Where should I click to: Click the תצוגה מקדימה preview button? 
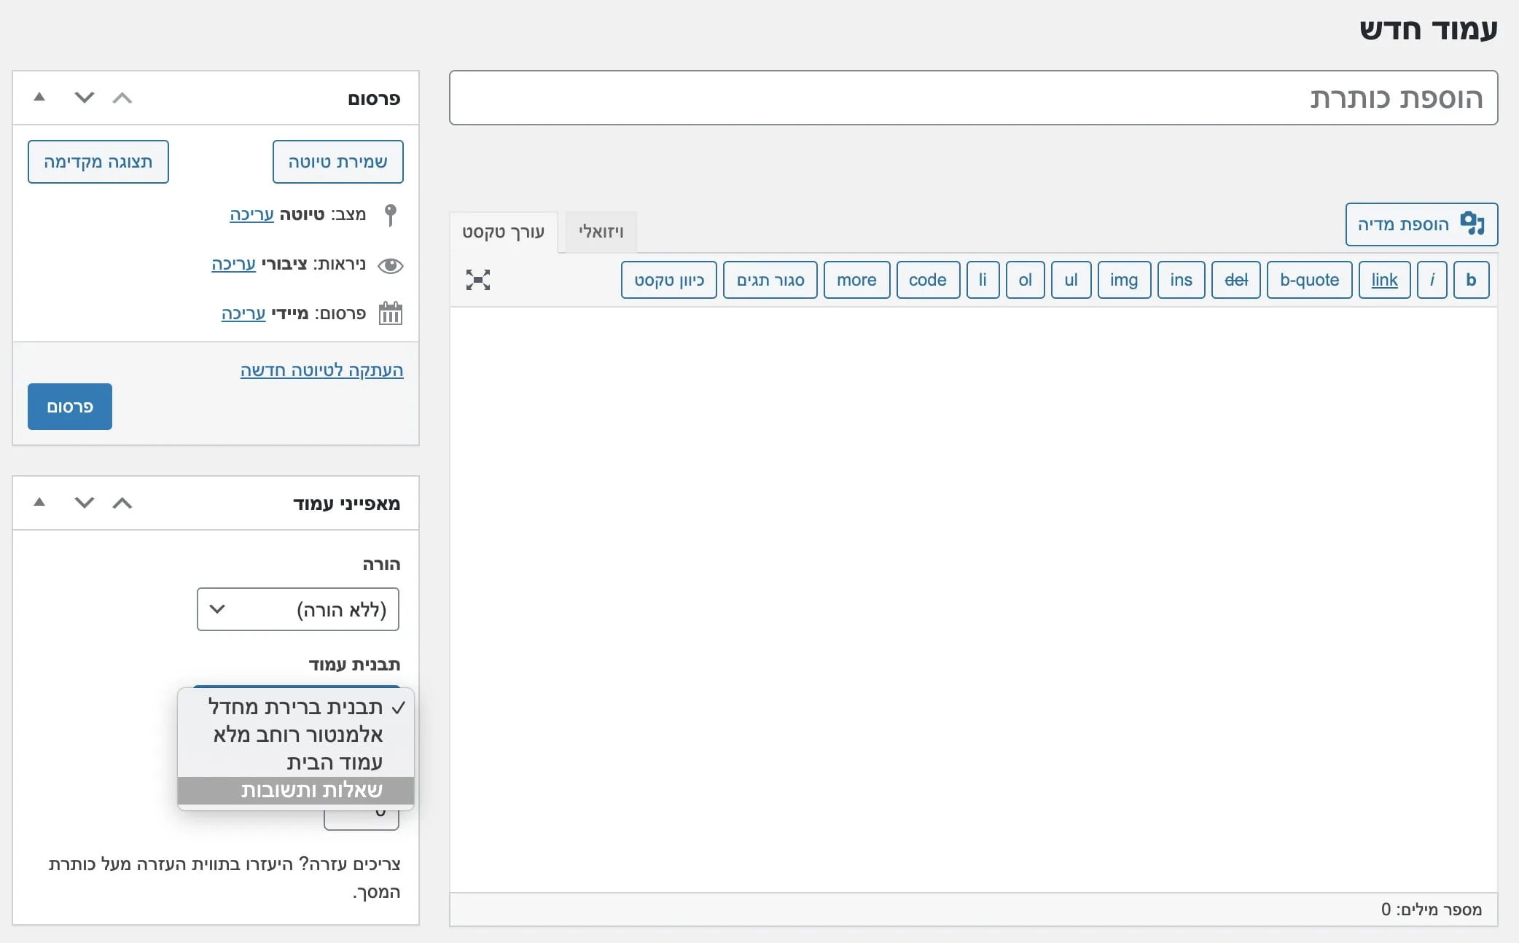tap(98, 162)
